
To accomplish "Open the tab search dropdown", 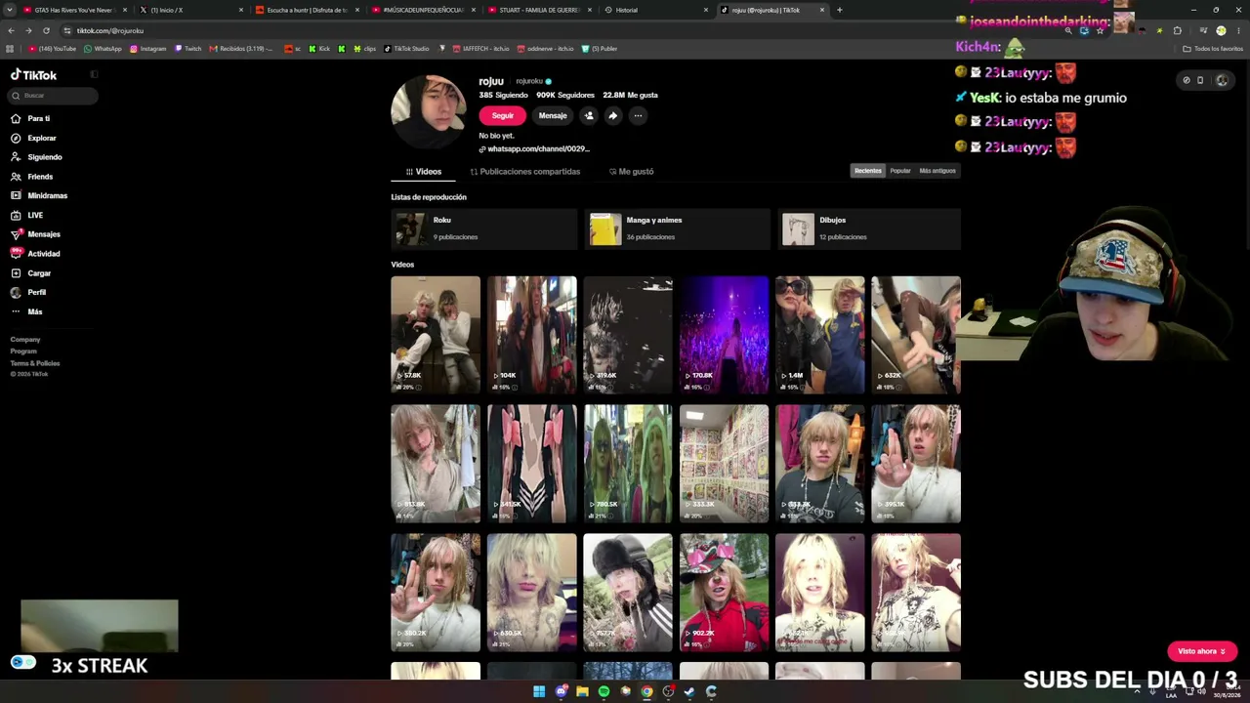I will coord(9,10).
